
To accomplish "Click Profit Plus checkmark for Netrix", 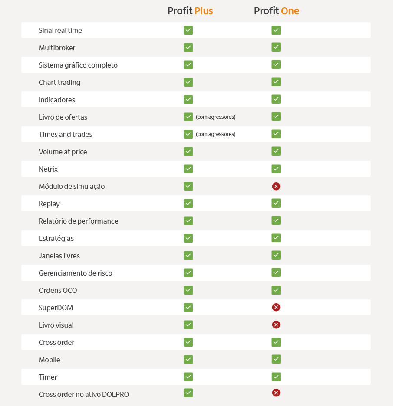I will (188, 169).
